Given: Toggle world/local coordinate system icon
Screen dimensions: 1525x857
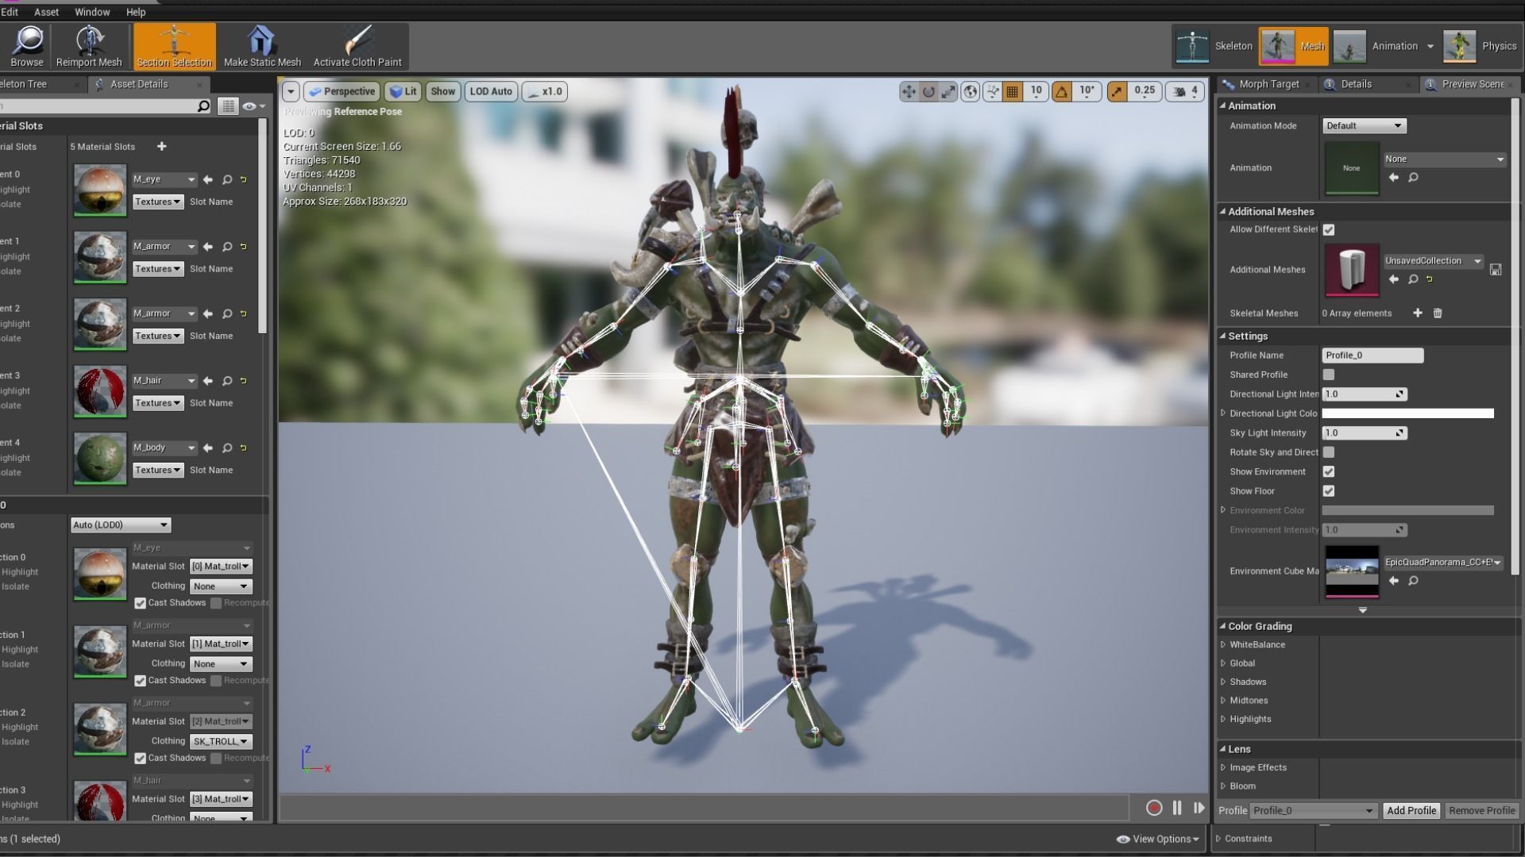Looking at the screenshot, I should 971,91.
